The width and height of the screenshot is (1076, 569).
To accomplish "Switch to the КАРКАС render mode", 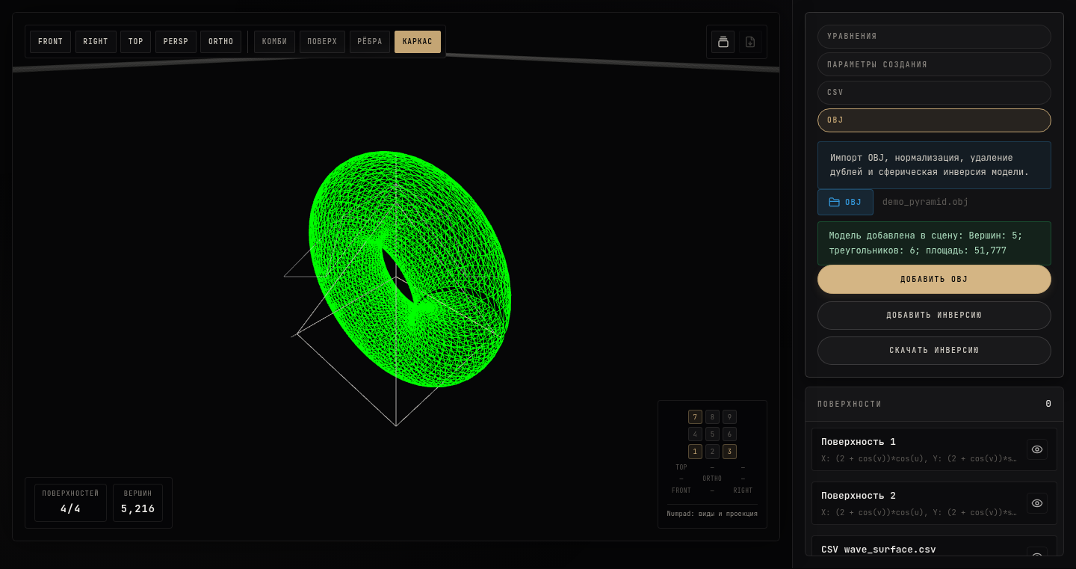I will (418, 42).
